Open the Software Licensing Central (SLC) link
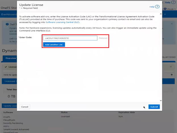Image resolution: width=177 pixels, height=133 pixels. coord(63,22)
